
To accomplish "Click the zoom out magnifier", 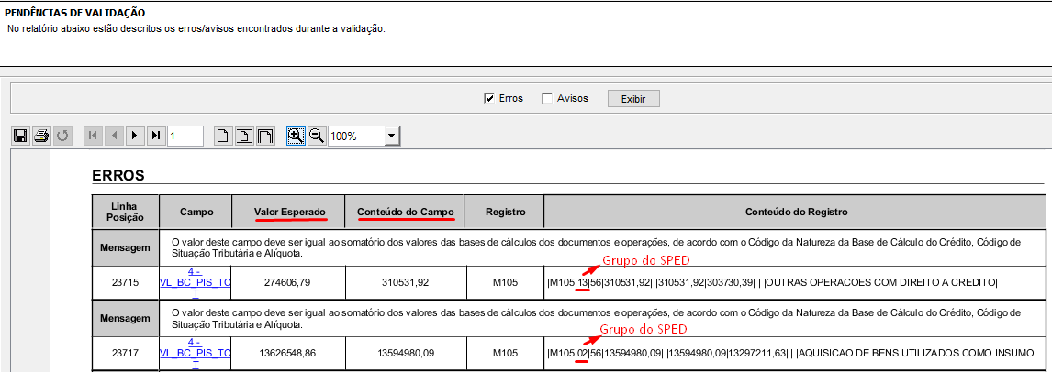I will (x=317, y=136).
